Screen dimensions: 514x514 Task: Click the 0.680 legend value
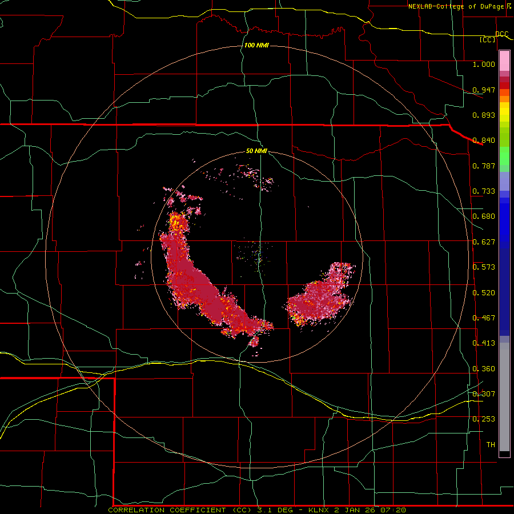(484, 216)
